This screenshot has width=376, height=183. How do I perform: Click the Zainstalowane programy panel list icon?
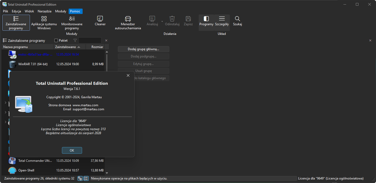pyautogui.click(x=5, y=40)
